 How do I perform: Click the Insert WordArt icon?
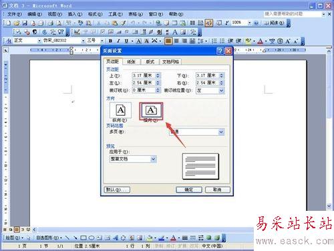116,238
